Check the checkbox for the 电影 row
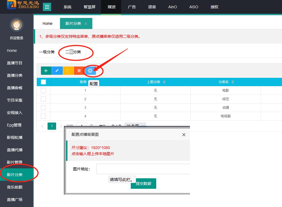282x207 pixels. pyautogui.click(x=43, y=91)
